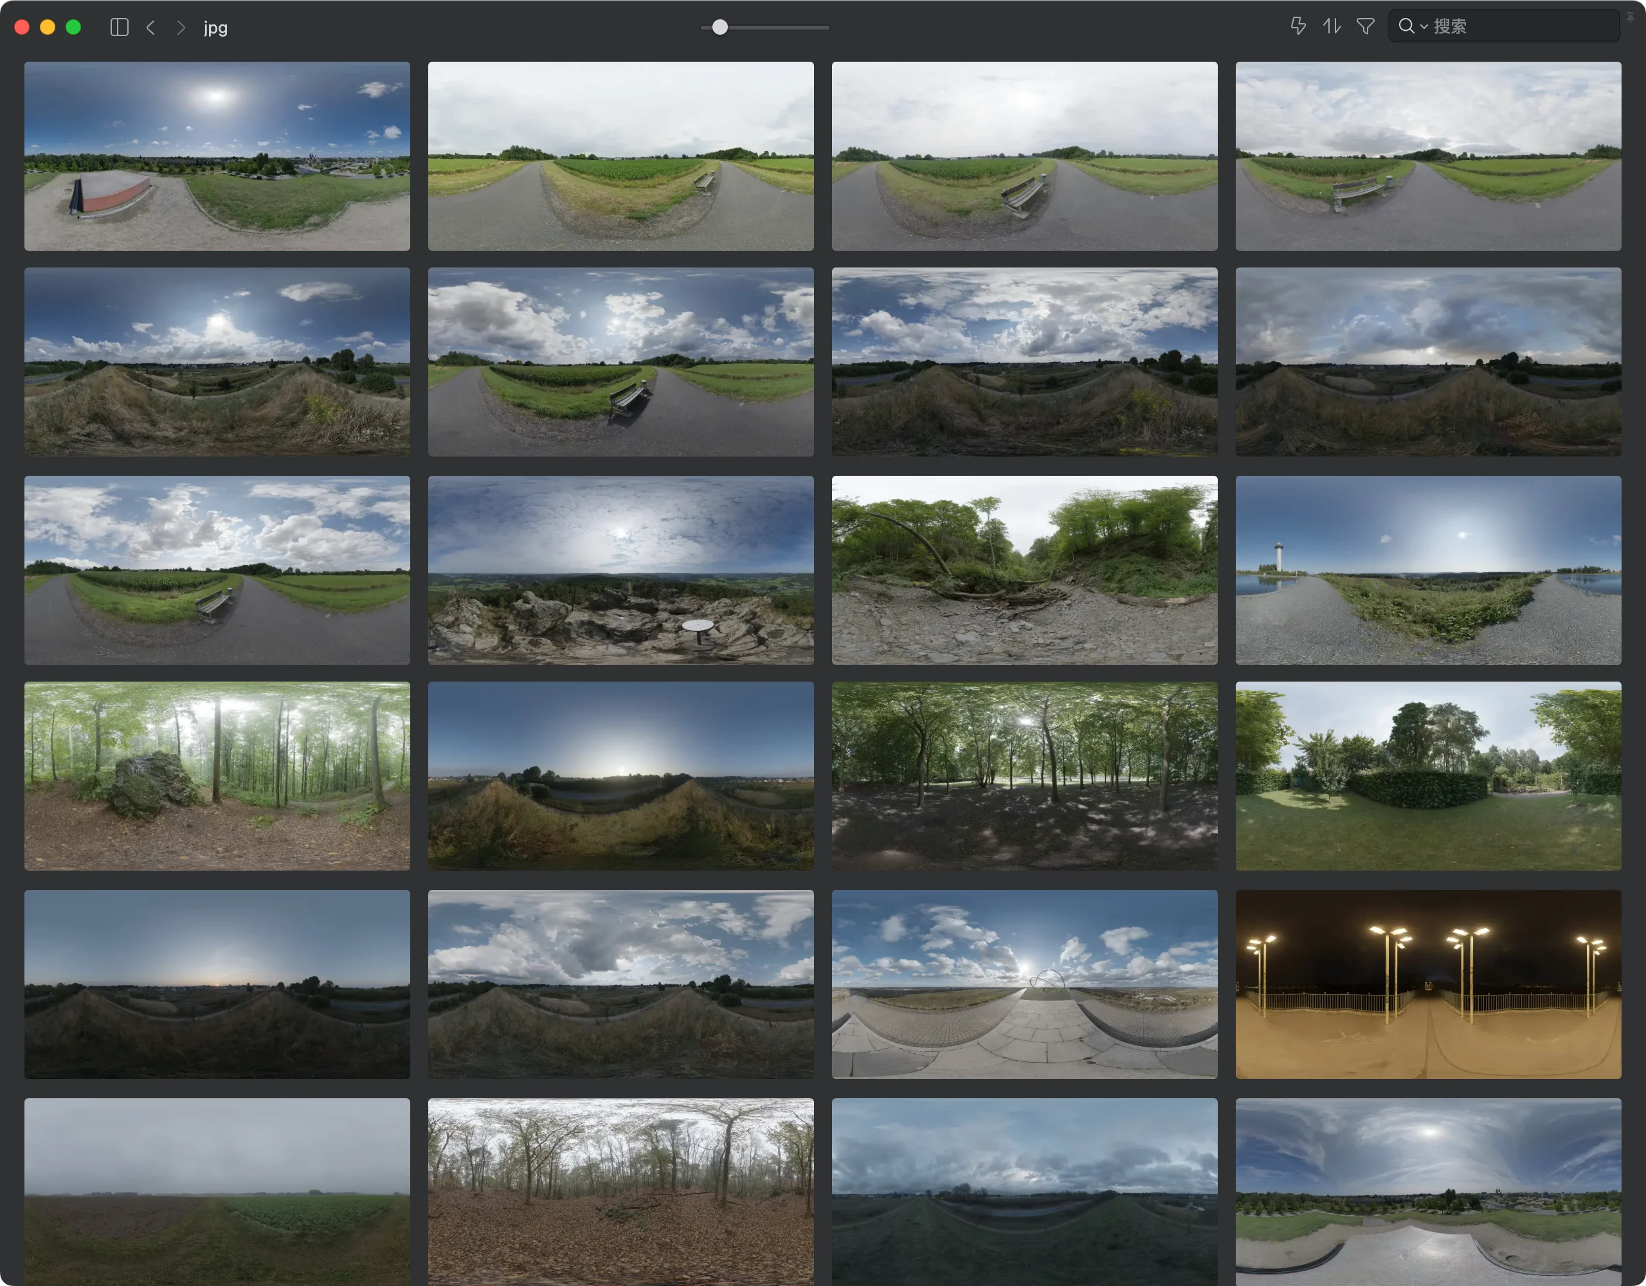This screenshot has height=1286, width=1646.
Task: Click the pin icon in the window corner
Action: (x=1630, y=17)
